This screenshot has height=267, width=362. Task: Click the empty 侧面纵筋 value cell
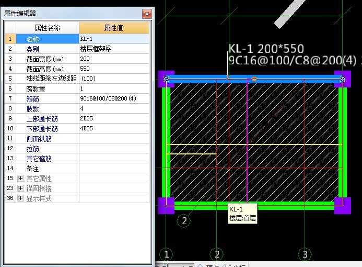click(x=114, y=138)
